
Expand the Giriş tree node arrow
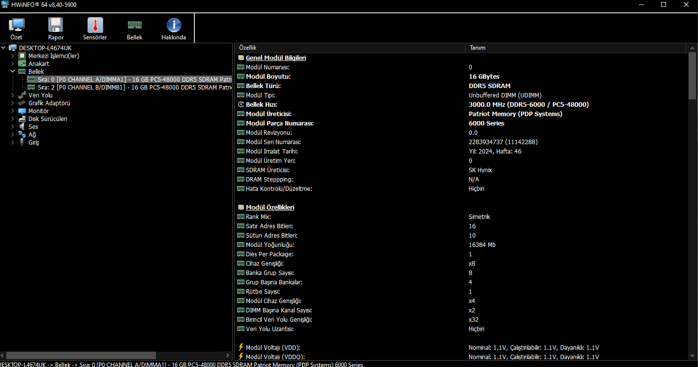(x=13, y=142)
